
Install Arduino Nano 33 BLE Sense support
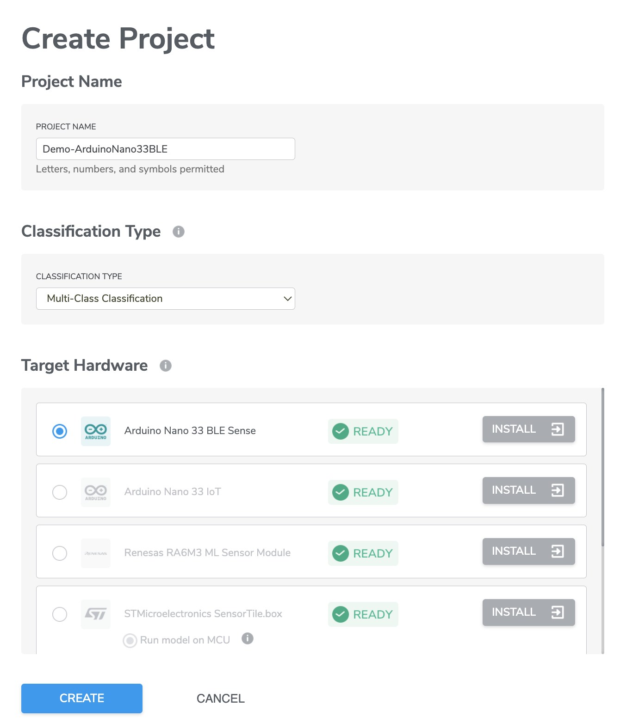pyautogui.click(x=529, y=429)
